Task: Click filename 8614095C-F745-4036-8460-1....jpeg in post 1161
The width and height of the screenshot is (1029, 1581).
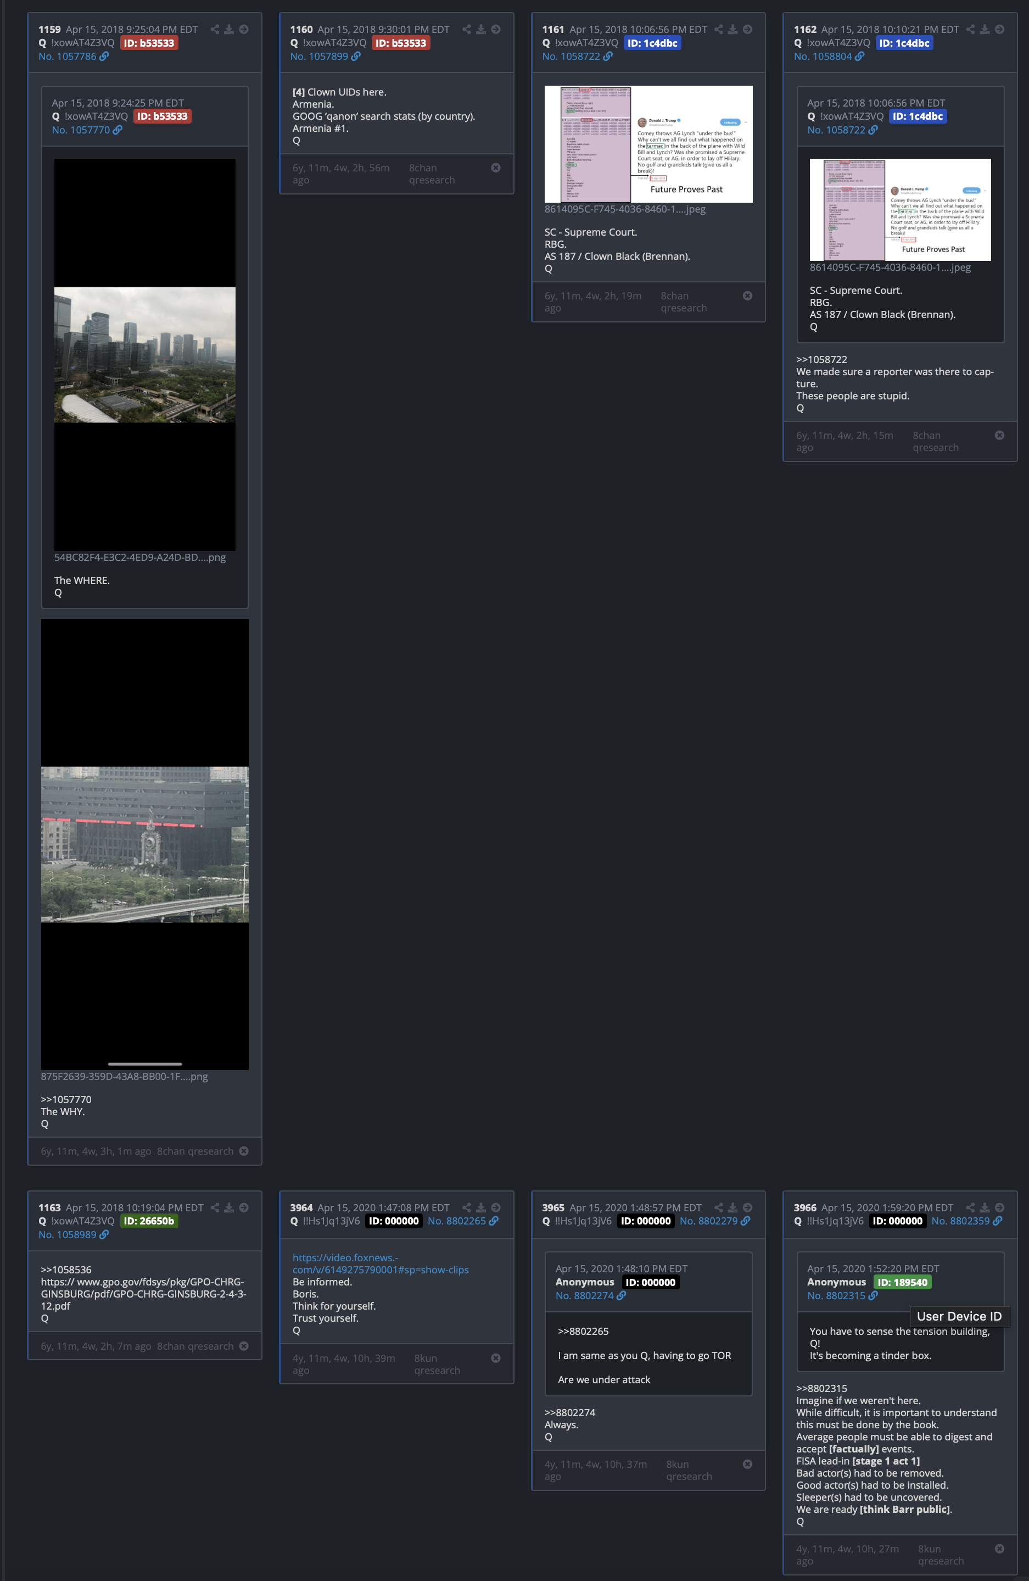Action: [625, 209]
